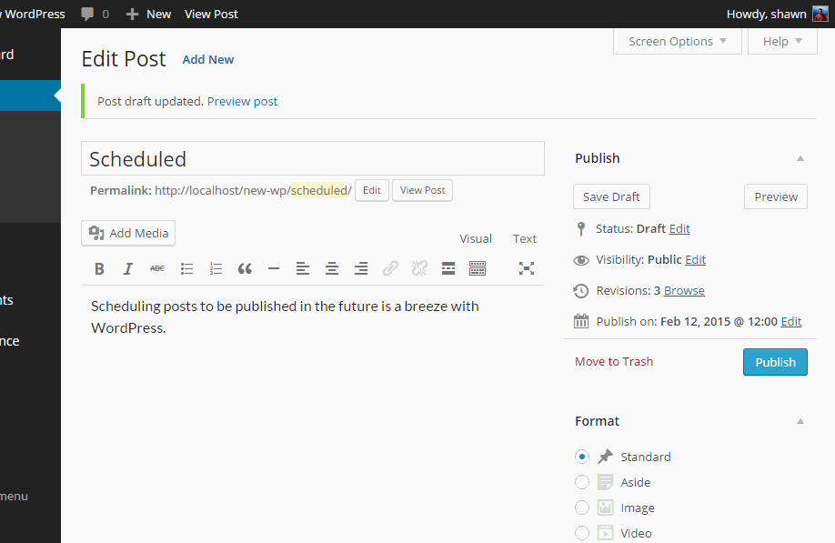Click the shawn user avatar
Screen dimensions: 835x543
coord(820,14)
